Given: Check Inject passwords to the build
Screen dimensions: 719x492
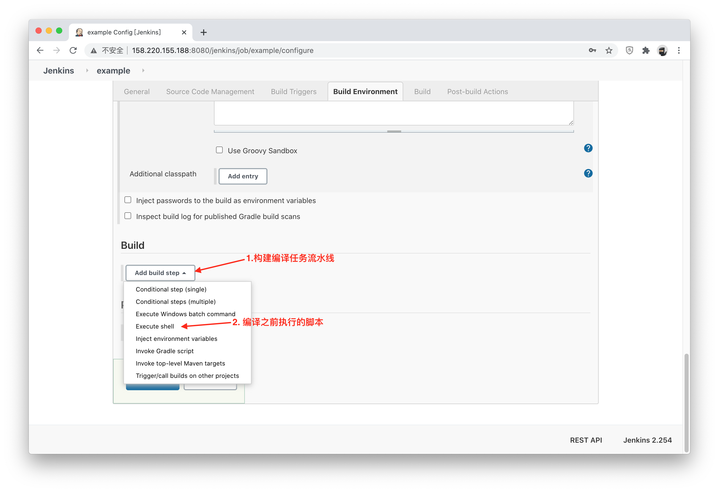Looking at the screenshot, I should click(128, 200).
